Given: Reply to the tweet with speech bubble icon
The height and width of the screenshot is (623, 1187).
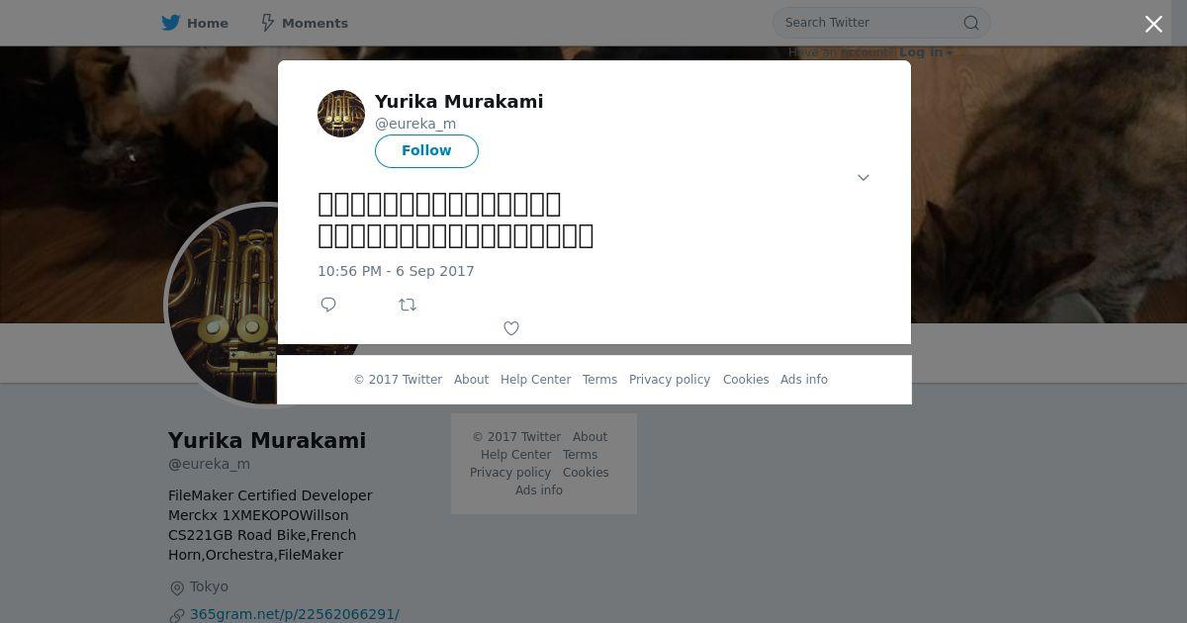Looking at the screenshot, I should [328, 305].
